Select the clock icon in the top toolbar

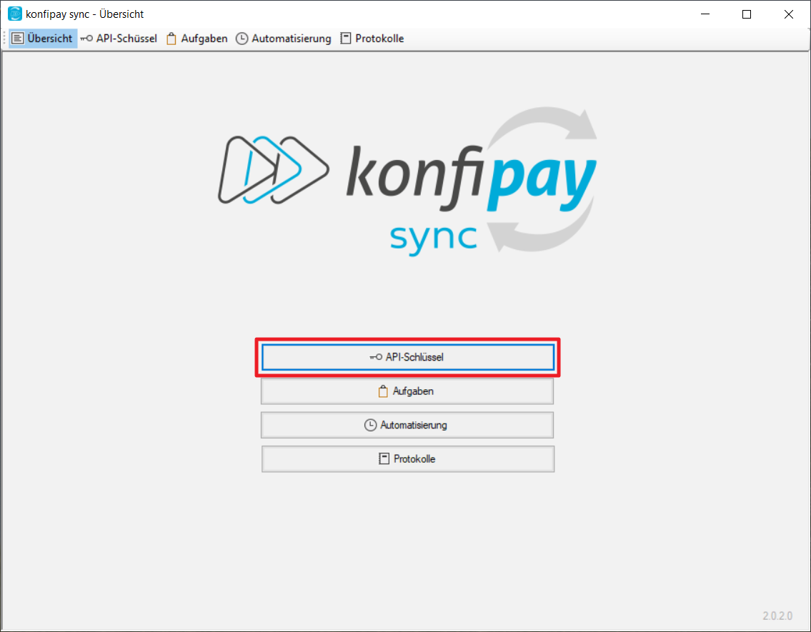pos(242,39)
